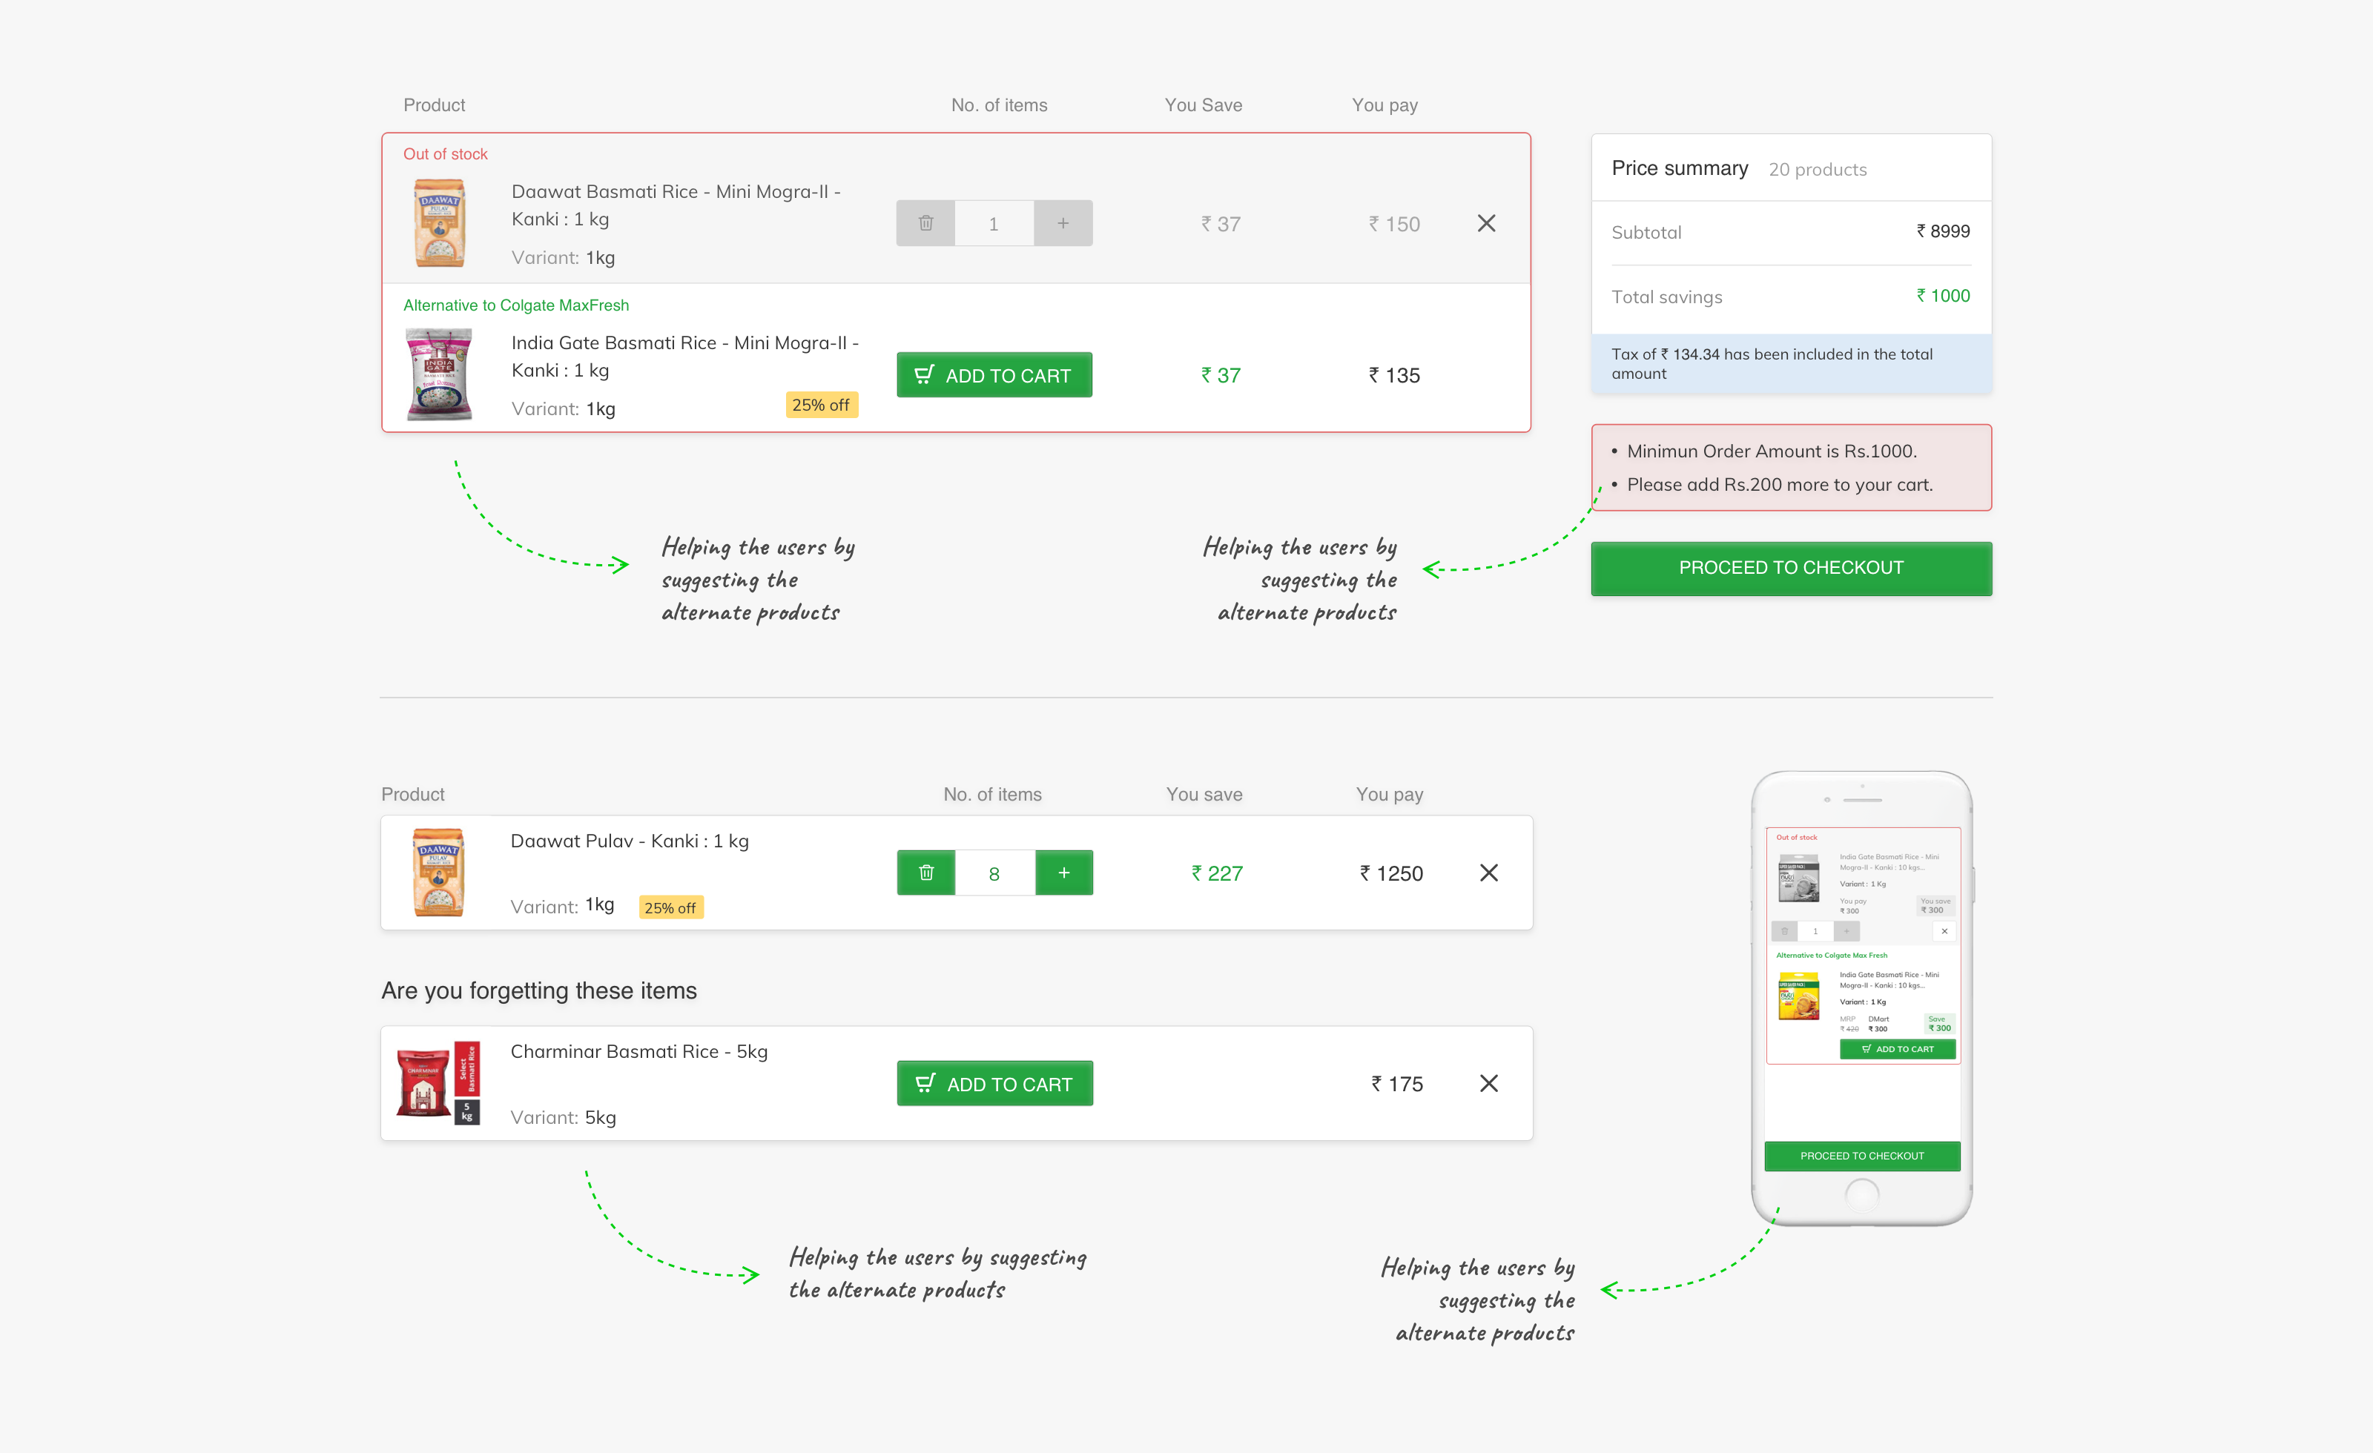
Task: Click the tax included notice text
Action: point(1772,364)
